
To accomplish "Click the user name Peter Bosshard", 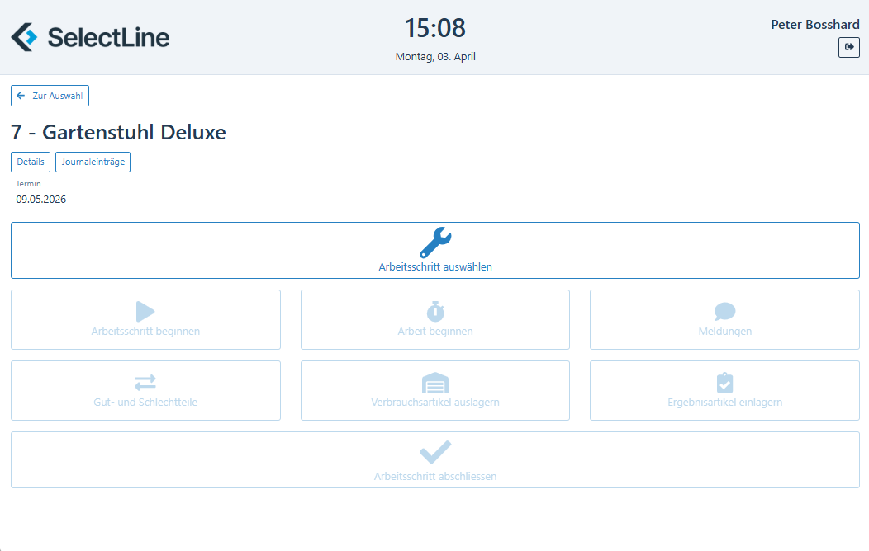I will tap(814, 25).
